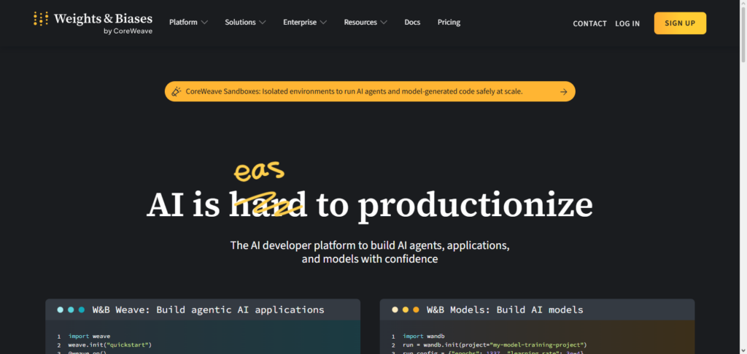Image resolution: width=747 pixels, height=354 pixels.
Task: Click the LOG IN link
Action: pyautogui.click(x=627, y=23)
